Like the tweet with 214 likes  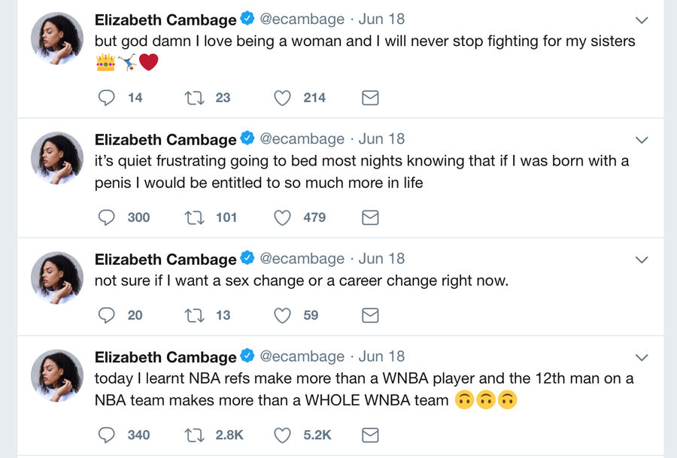tap(282, 98)
